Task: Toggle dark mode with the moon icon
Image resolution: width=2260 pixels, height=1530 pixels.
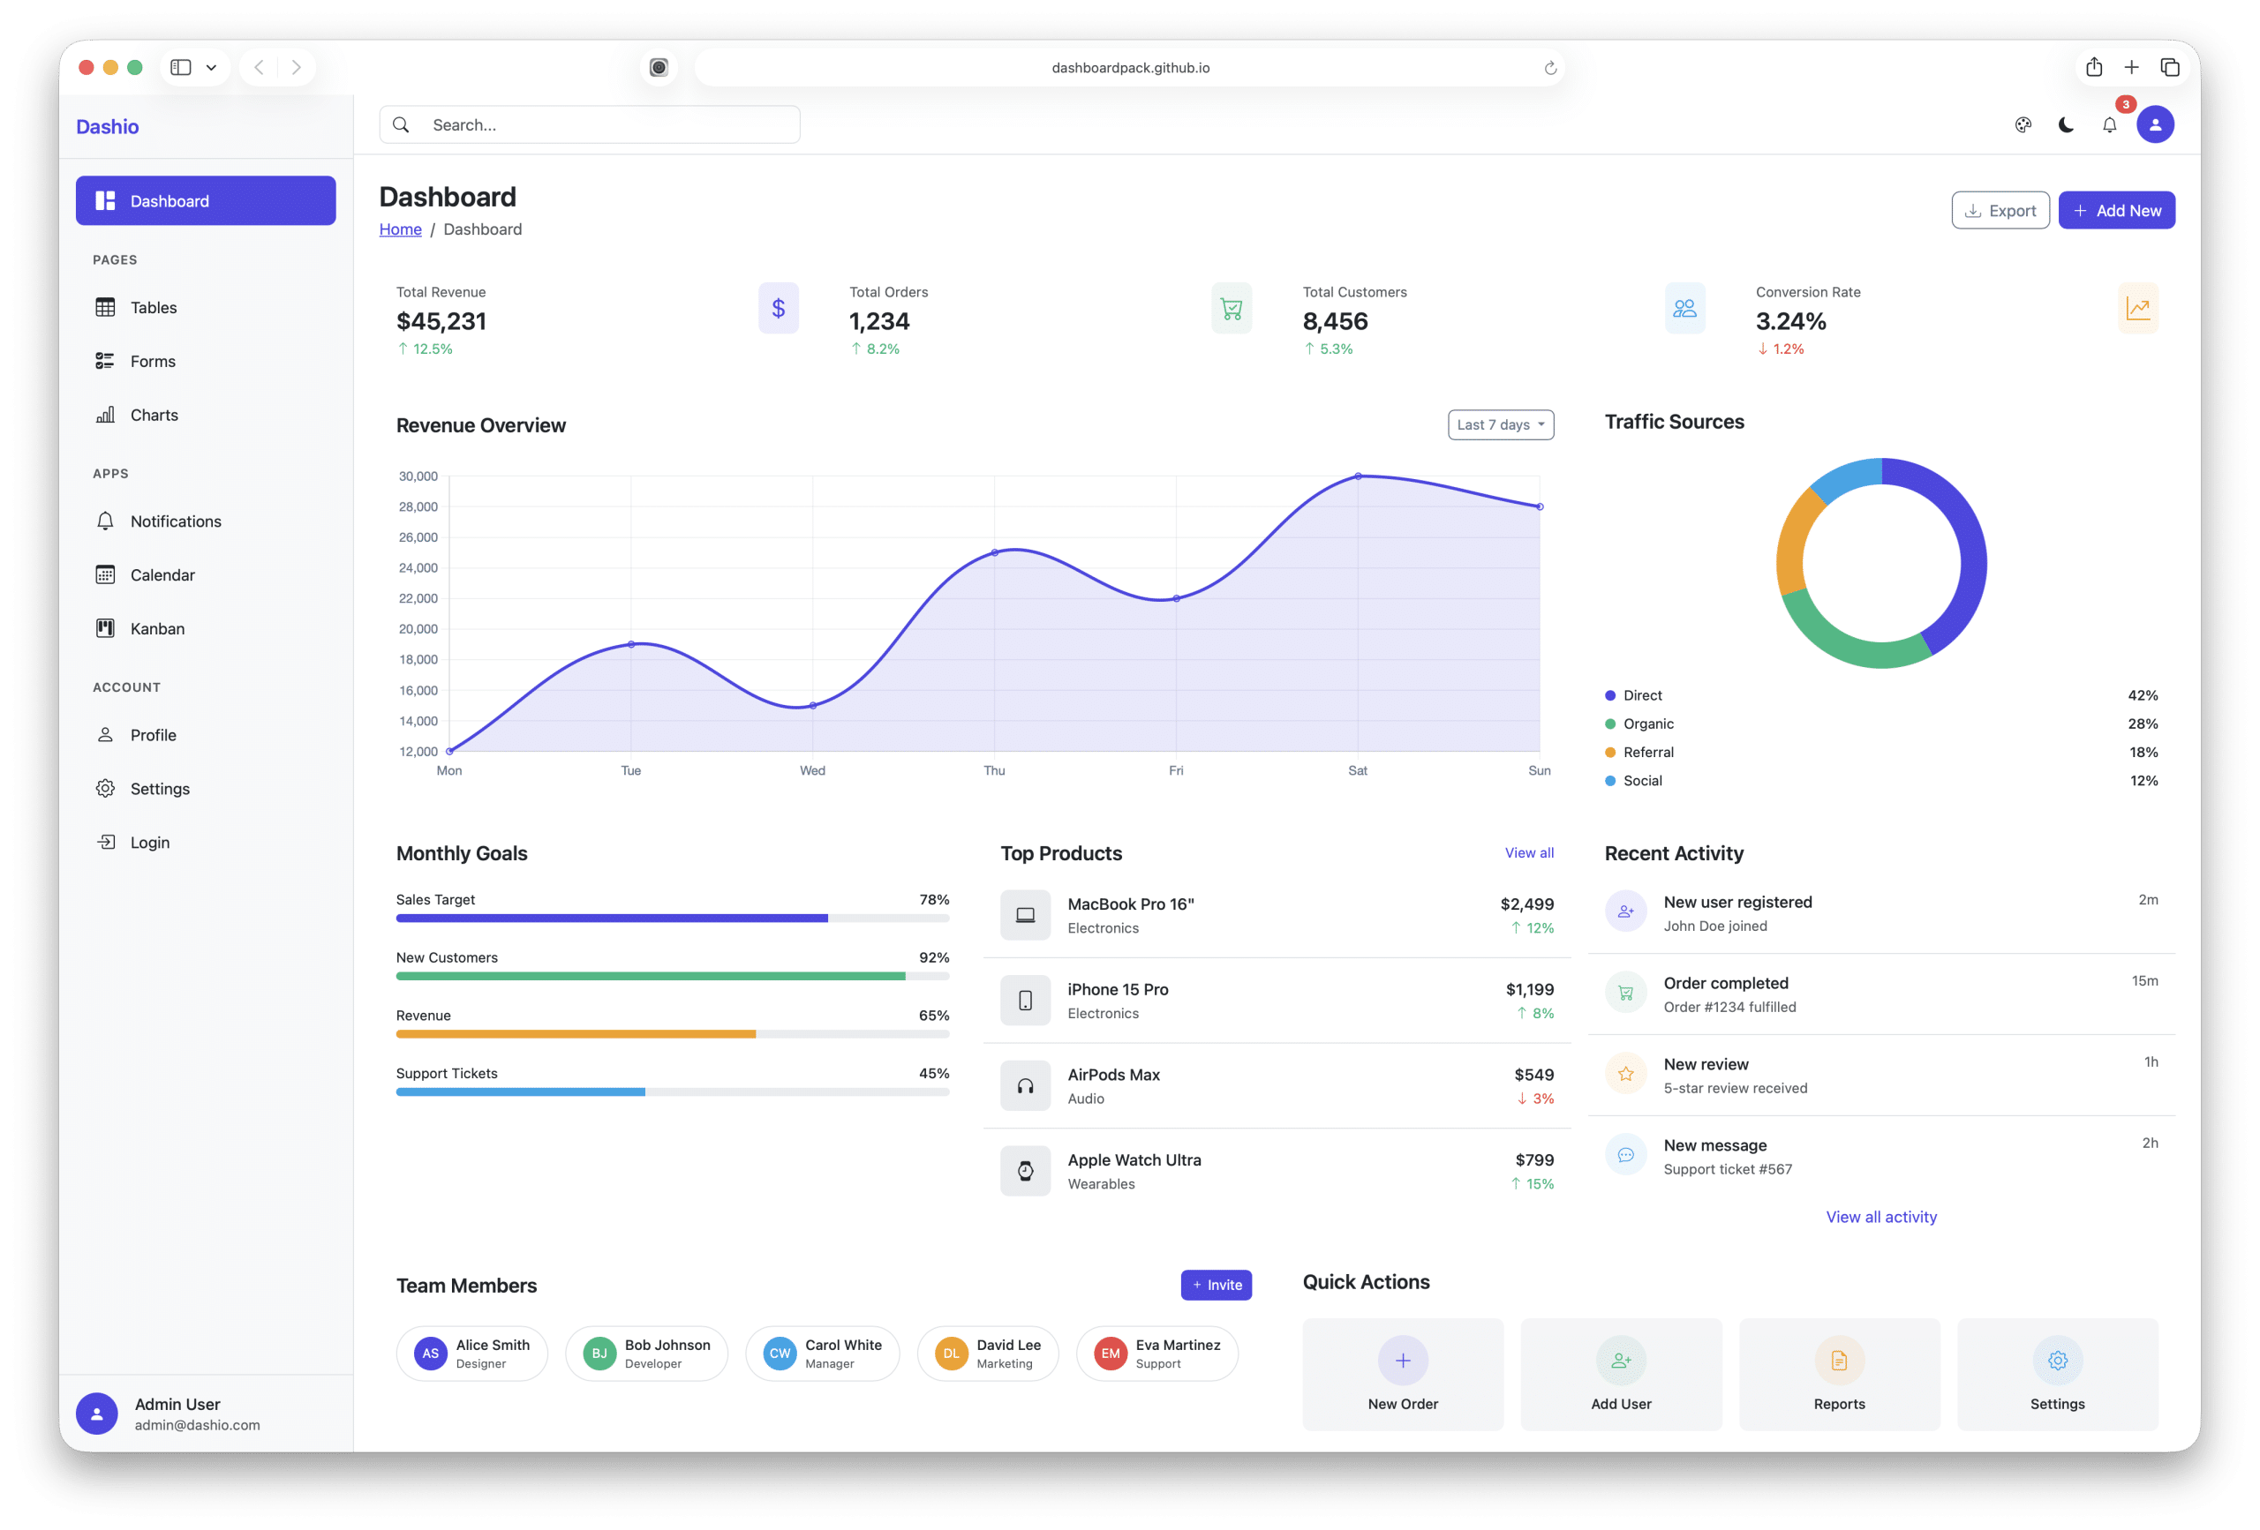Action: click(2066, 124)
